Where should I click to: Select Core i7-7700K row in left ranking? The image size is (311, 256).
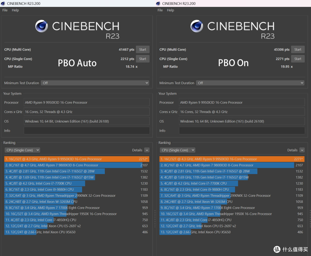77,184
